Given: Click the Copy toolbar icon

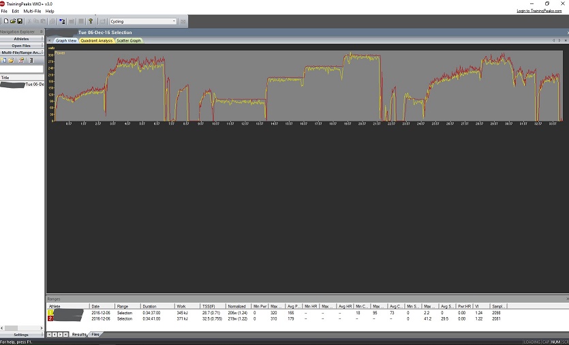Looking at the screenshot, I should point(36,21).
